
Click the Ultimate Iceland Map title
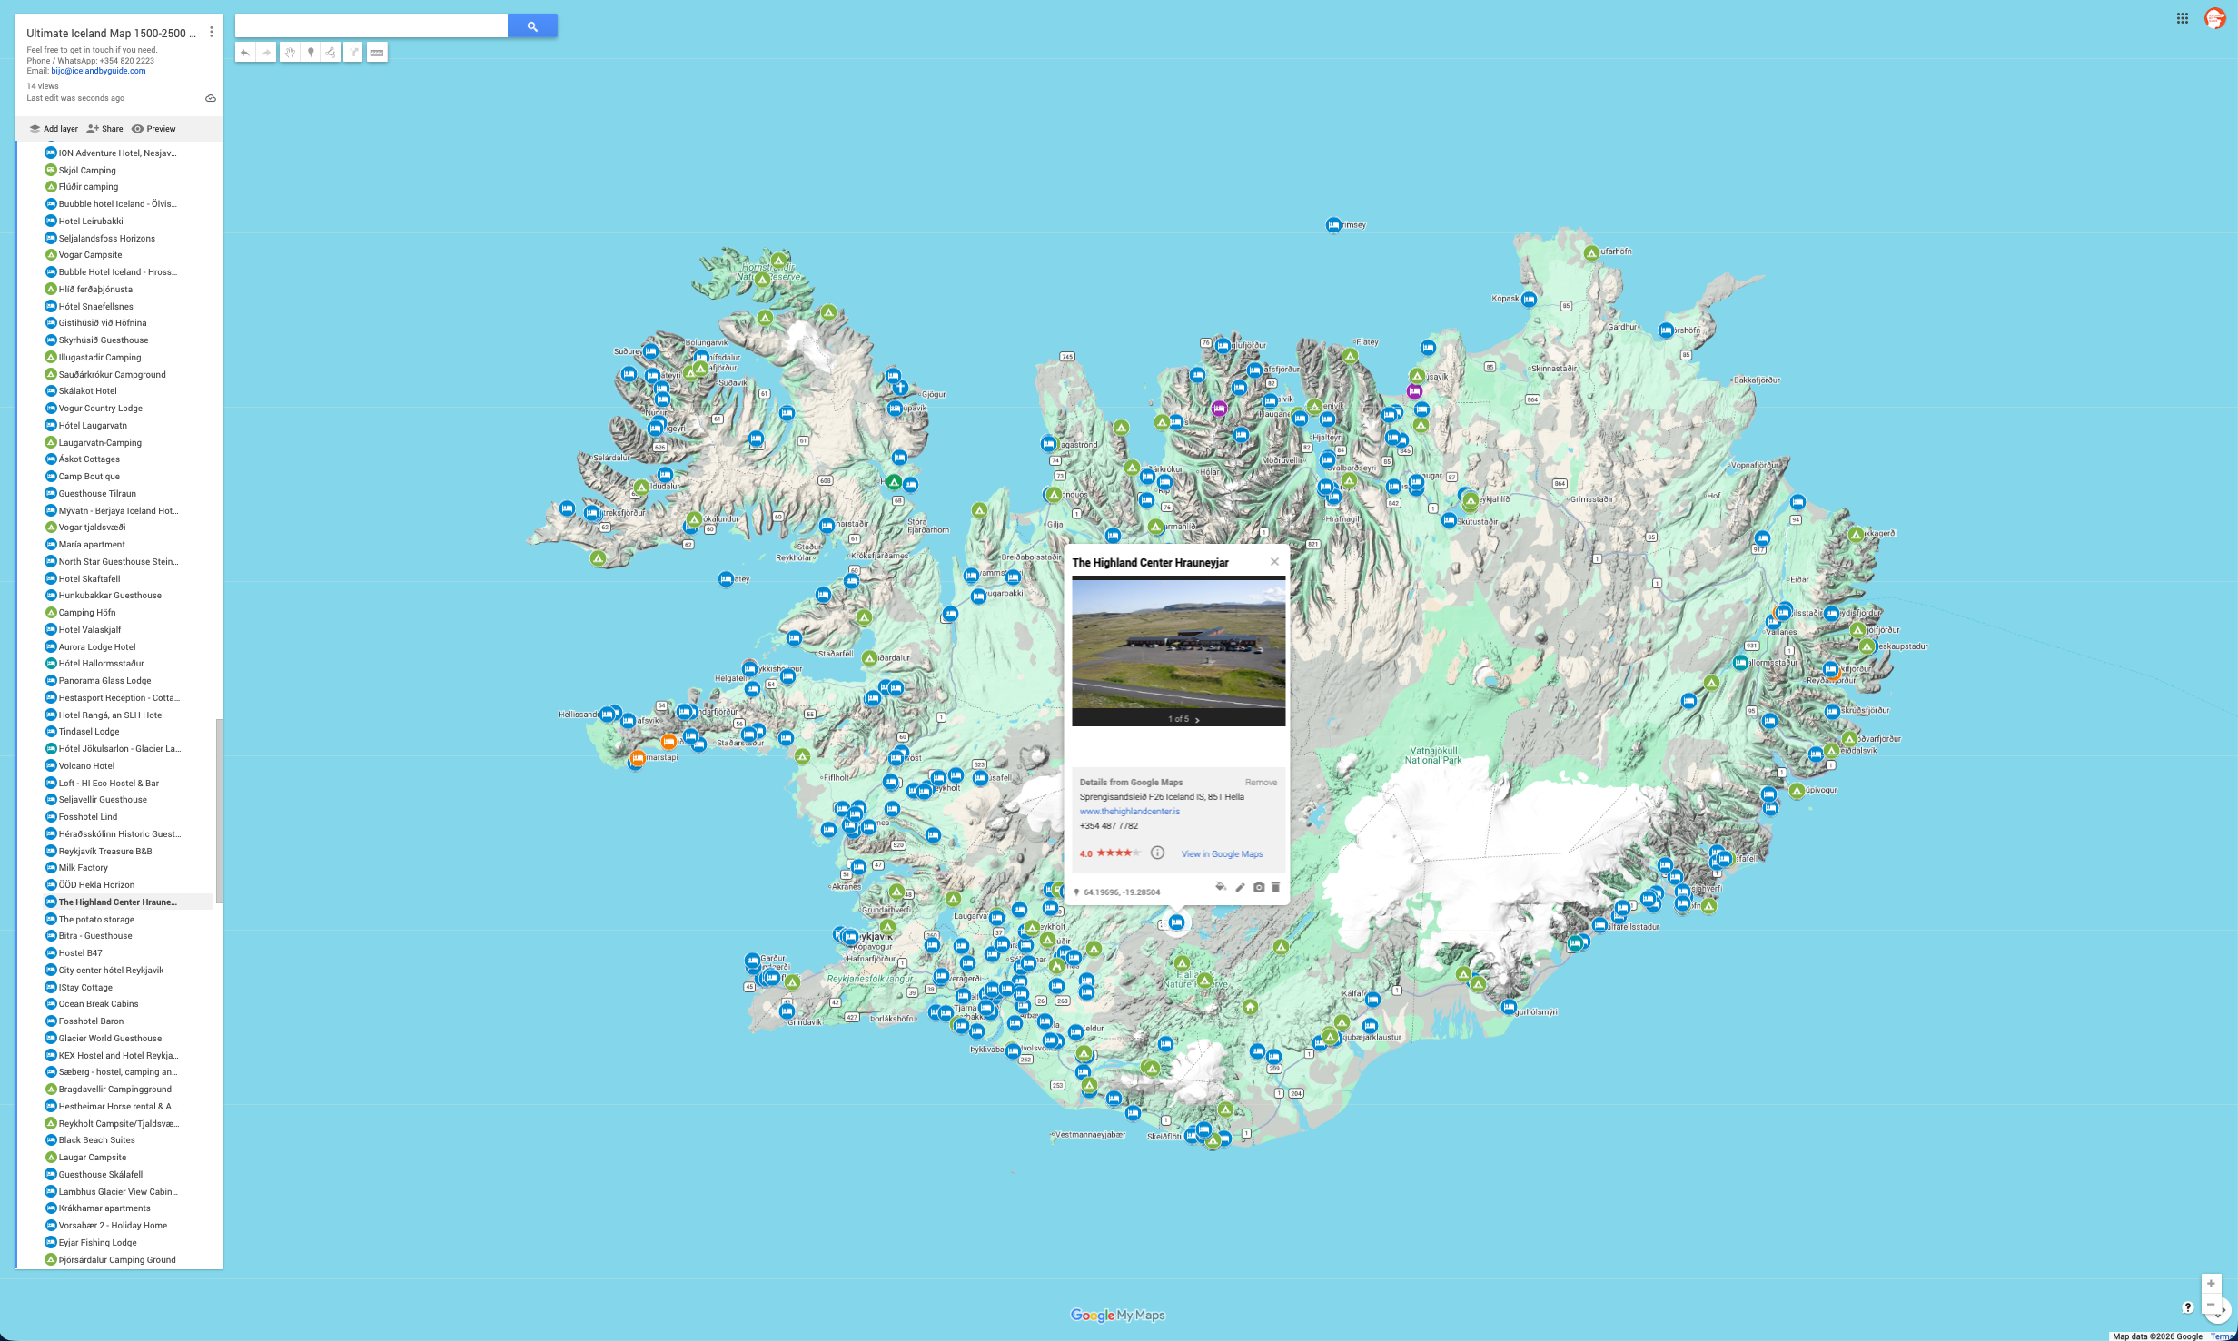tap(111, 34)
